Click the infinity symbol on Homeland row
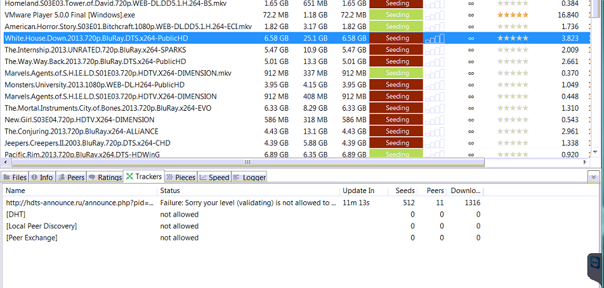The height and width of the screenshot is (288, 604). 471,3
